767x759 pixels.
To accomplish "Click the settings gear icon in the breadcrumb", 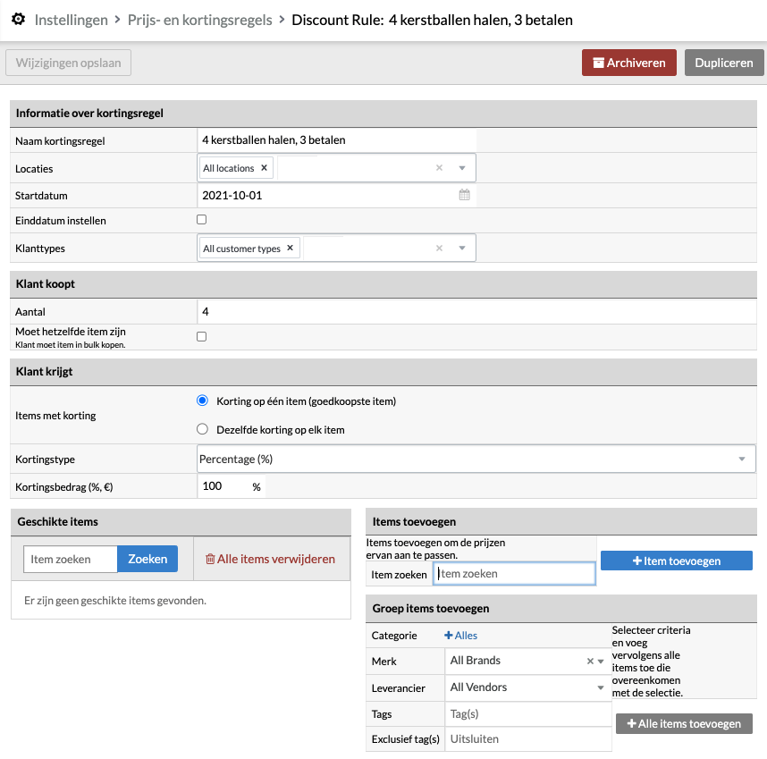I will pyautogui.click(x=18, y=19).
